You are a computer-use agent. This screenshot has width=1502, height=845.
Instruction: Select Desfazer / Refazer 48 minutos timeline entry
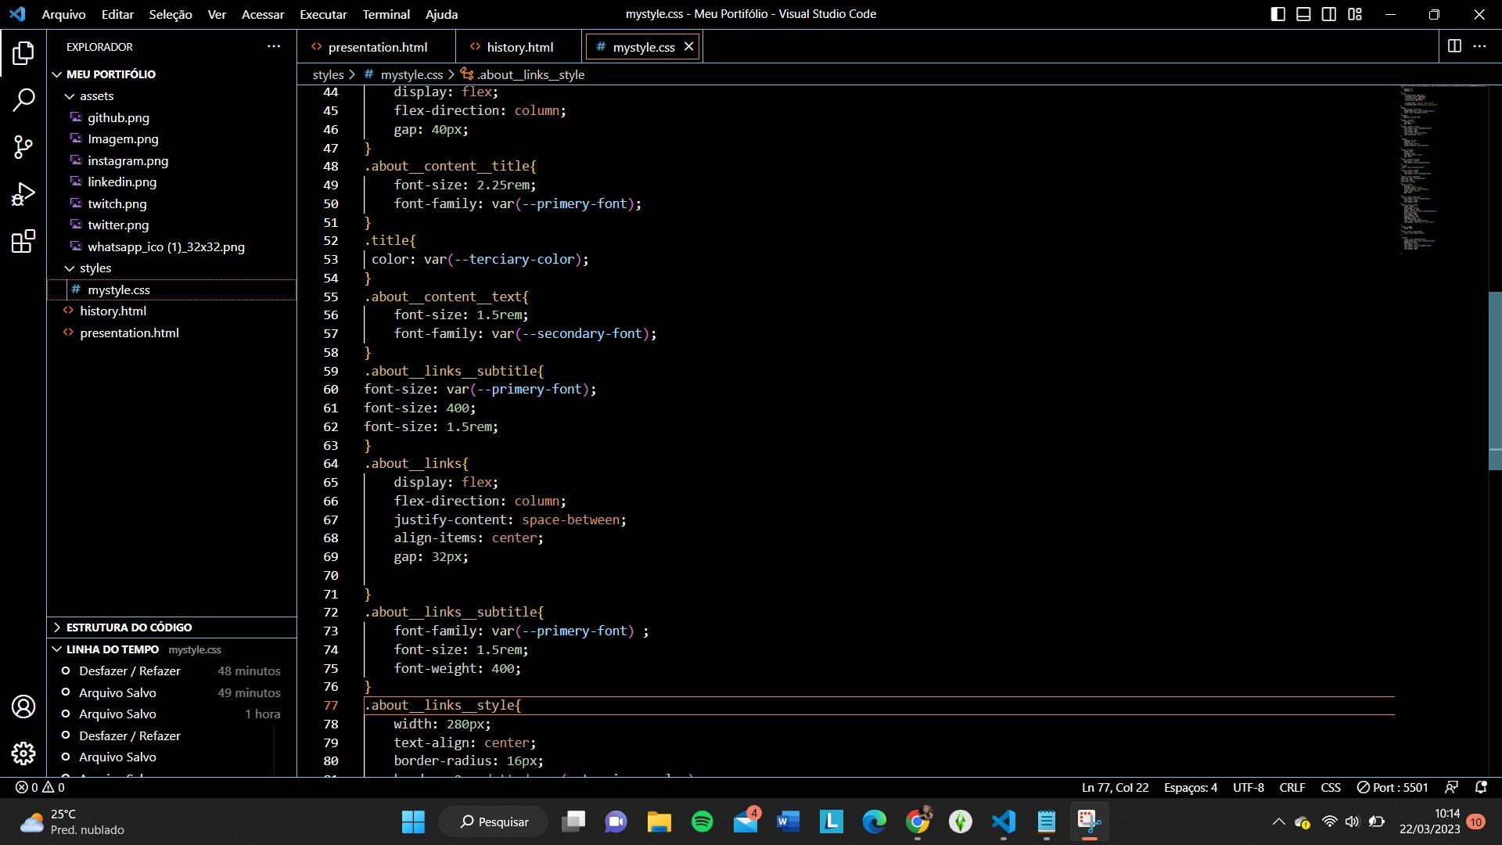172,671
